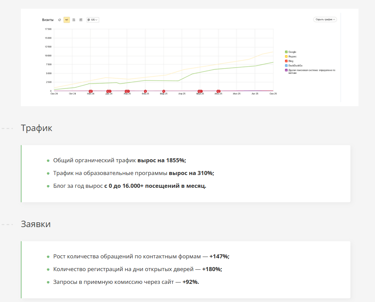
Task: Click the Окт 24 axis label
Action: click(x=72, y=94)
